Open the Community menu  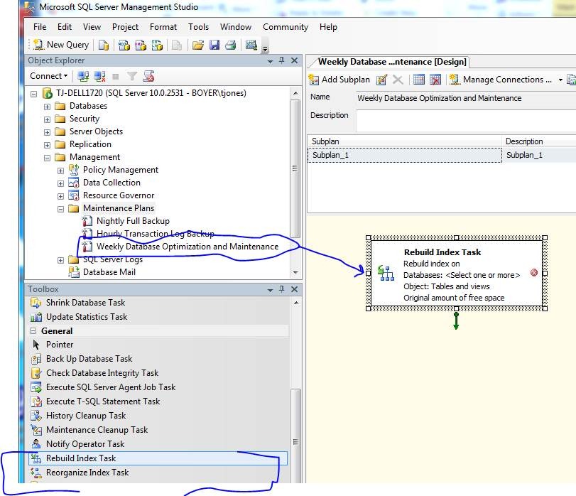click(286, 27)
